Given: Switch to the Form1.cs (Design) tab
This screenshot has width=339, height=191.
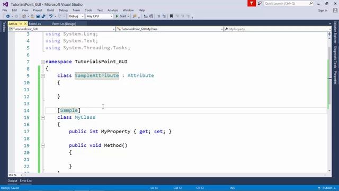Looking at the screenshot, I should point(64,24).
